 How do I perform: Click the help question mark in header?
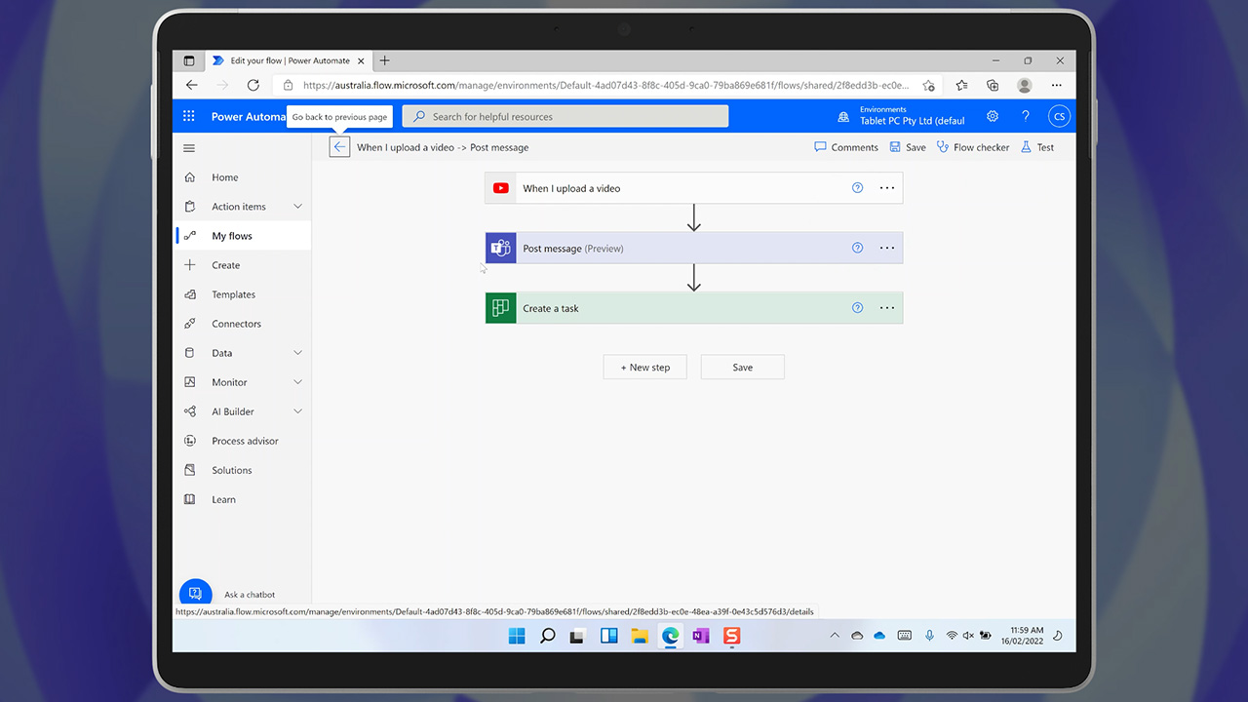(1025, 116)
